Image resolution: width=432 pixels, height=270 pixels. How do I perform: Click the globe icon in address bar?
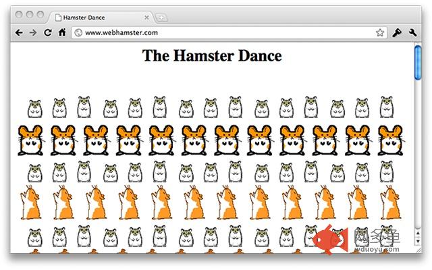tap(78, 32)
